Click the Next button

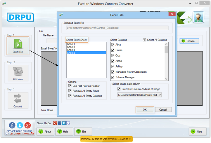197,131
